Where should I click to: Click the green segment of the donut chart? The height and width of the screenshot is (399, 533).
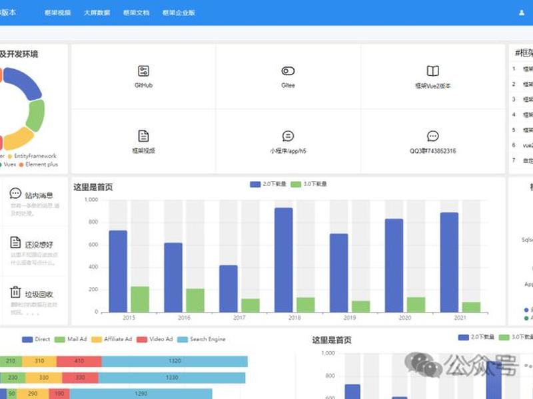pos(36,115)
